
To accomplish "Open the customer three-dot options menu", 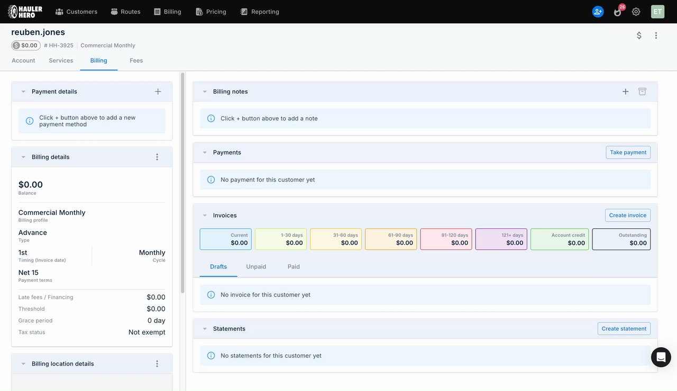I will pyautogui.click(x=656, y=35).
